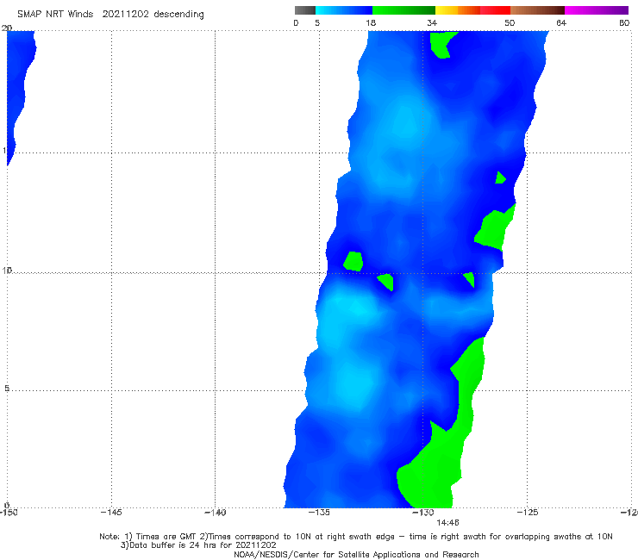The width and height of the screenshot is (638, 560).
Task: Click the longitude label '-135'
Action: click(319, 513)
